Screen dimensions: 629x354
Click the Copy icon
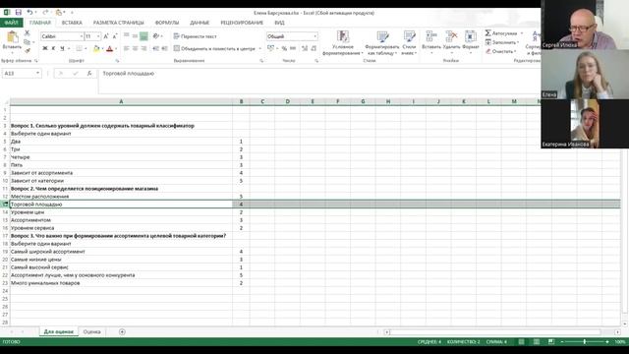(x=27, y=41)
